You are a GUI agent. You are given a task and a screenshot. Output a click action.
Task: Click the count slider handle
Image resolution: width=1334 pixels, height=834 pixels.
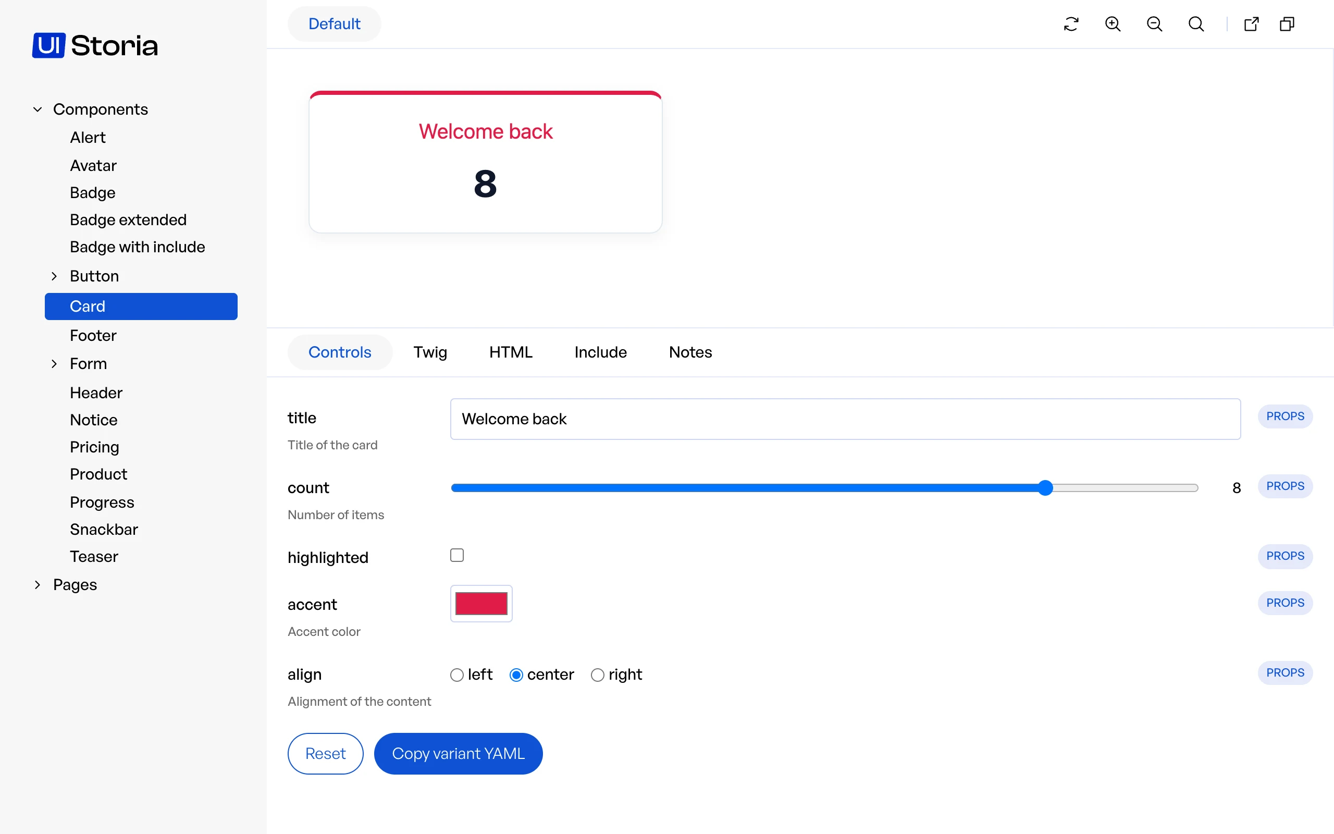pyautogui.click(x=1045, y=487)
